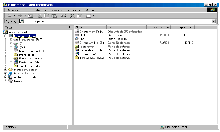Open the view modes dropdown arrow

(x=94, y=16)
